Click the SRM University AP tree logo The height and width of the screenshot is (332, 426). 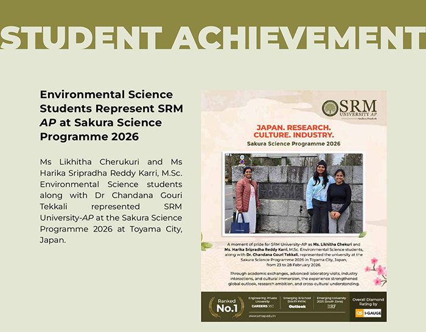tap(330, 108)
